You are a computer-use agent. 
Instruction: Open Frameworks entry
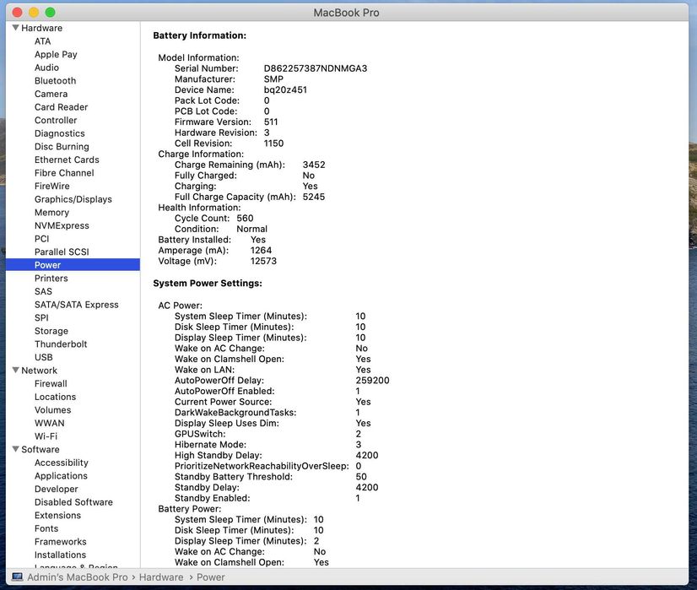(61, 542)
